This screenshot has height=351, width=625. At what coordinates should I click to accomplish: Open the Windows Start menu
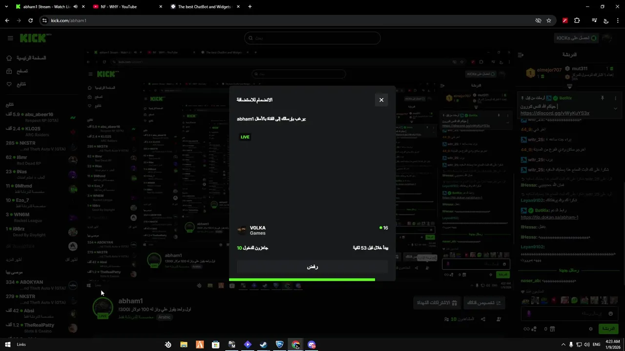pyautogui.click(x=7, y=345)
